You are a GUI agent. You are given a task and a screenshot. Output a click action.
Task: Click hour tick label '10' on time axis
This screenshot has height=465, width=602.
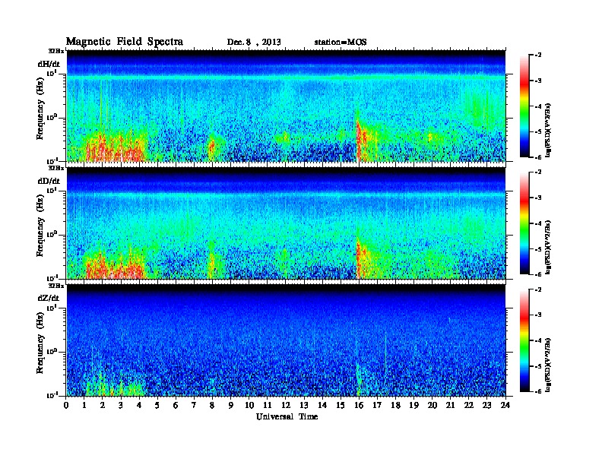click(249, 405)
